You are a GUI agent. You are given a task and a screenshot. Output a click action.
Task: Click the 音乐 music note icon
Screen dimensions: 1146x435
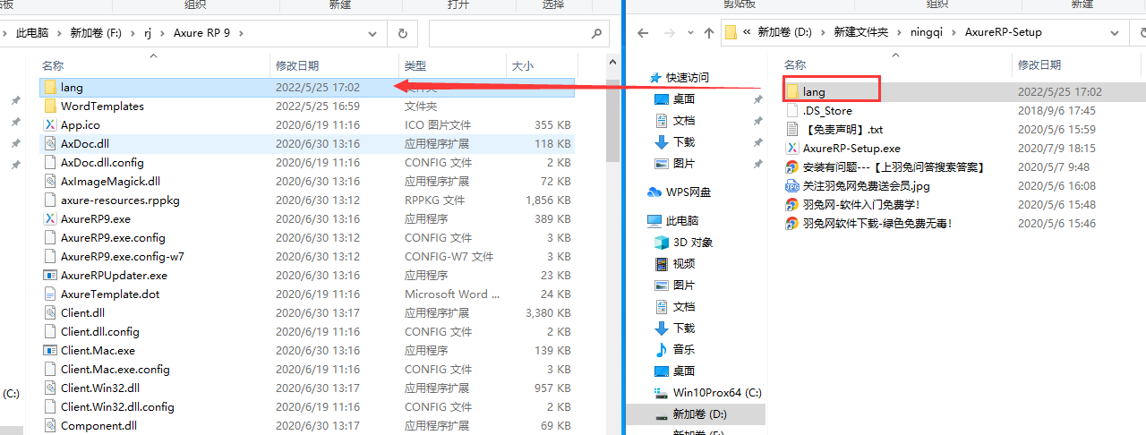click(662, 350)
